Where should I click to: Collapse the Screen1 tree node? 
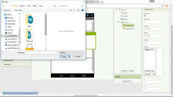[117, 10]
